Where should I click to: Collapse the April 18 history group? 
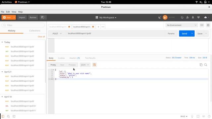2,97
